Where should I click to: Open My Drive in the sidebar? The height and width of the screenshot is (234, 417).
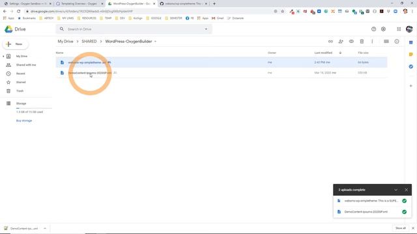point(22,57)
